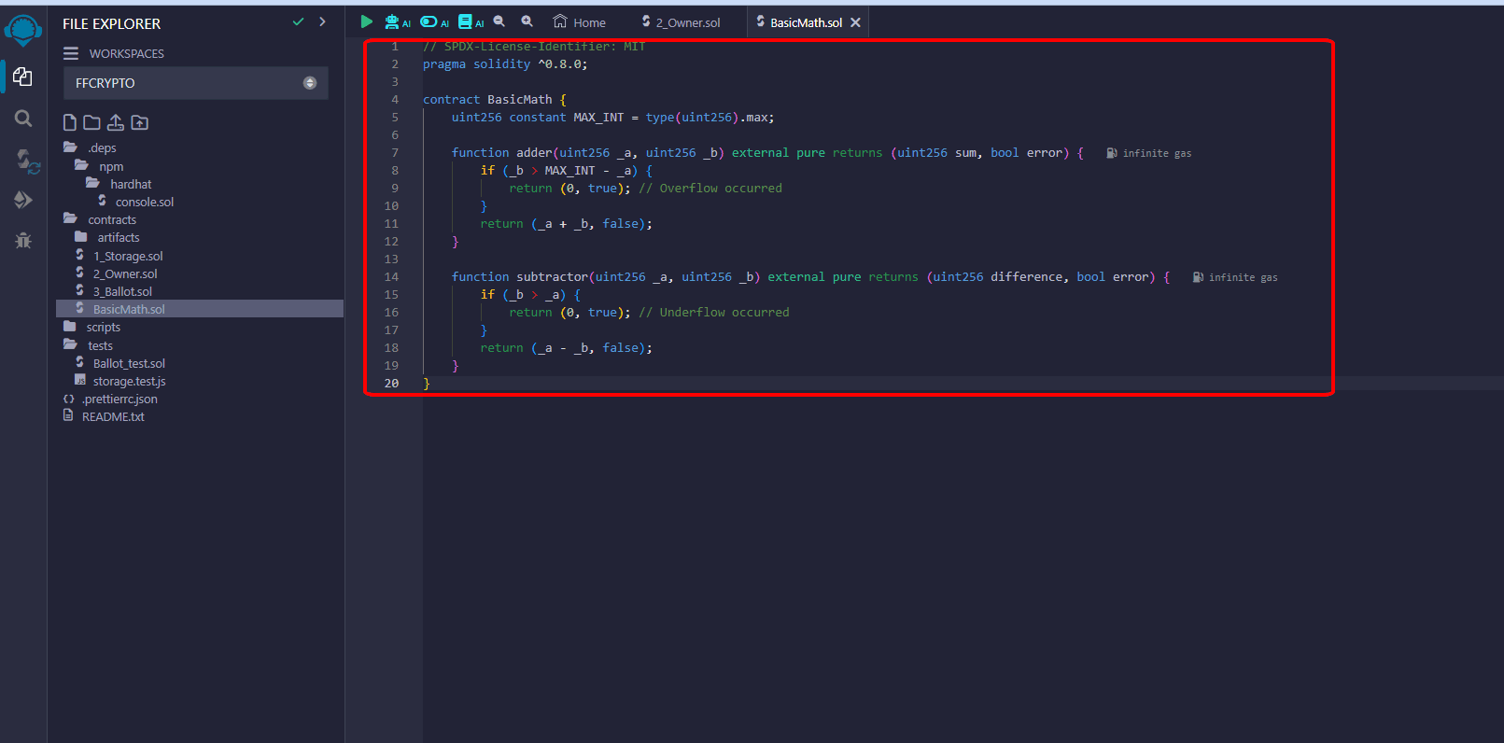Expand the scripts folder

tap(91, 327)
